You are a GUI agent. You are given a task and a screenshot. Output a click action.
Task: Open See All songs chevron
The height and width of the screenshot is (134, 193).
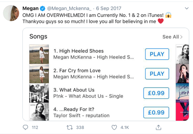point(181,37)
